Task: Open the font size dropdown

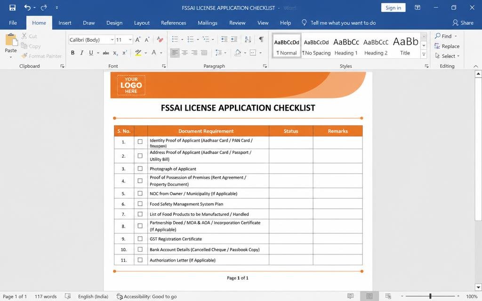Action: pos(130,40)
